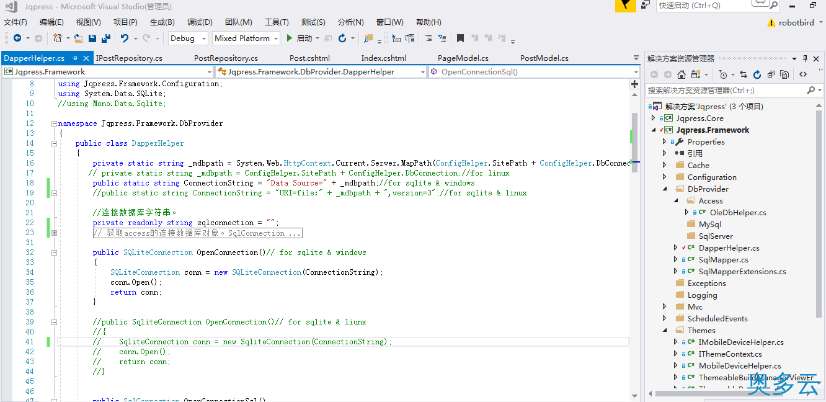
Task: Click Refresh icon in Solution Explorer toolbar
Action: tap(757, 74)
